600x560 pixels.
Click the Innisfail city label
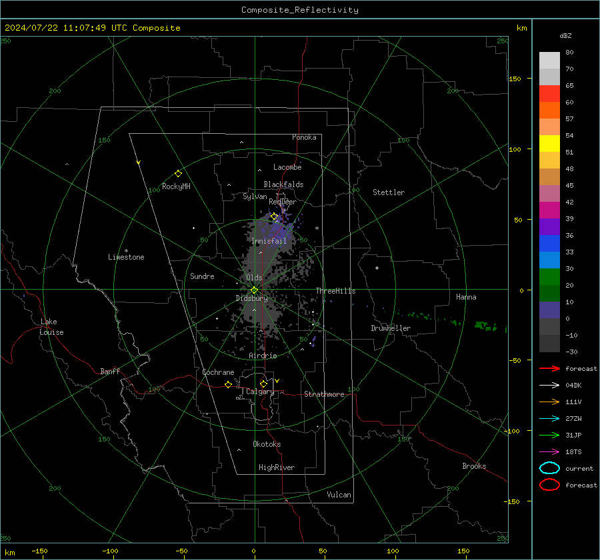click(x=269, y=241)
